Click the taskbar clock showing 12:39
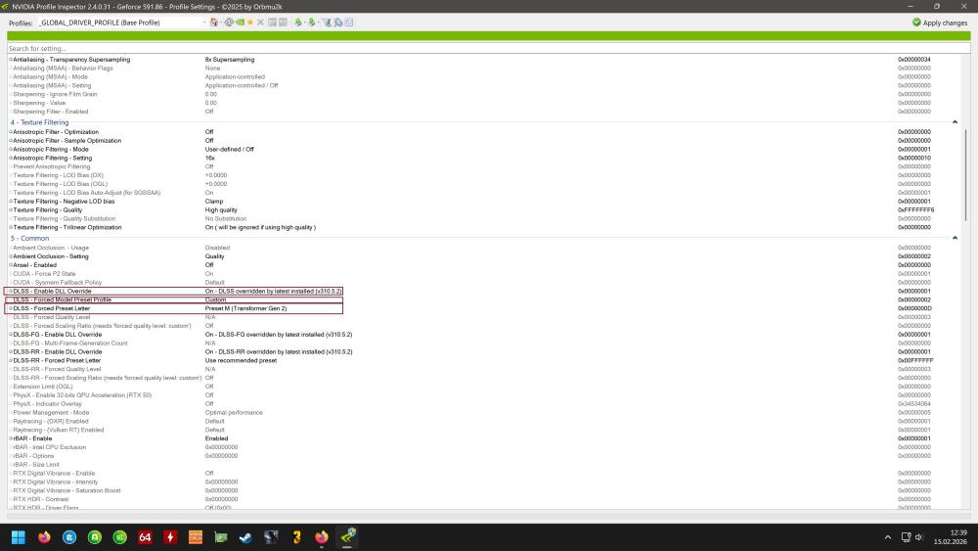978x551 pixels. 950,536
